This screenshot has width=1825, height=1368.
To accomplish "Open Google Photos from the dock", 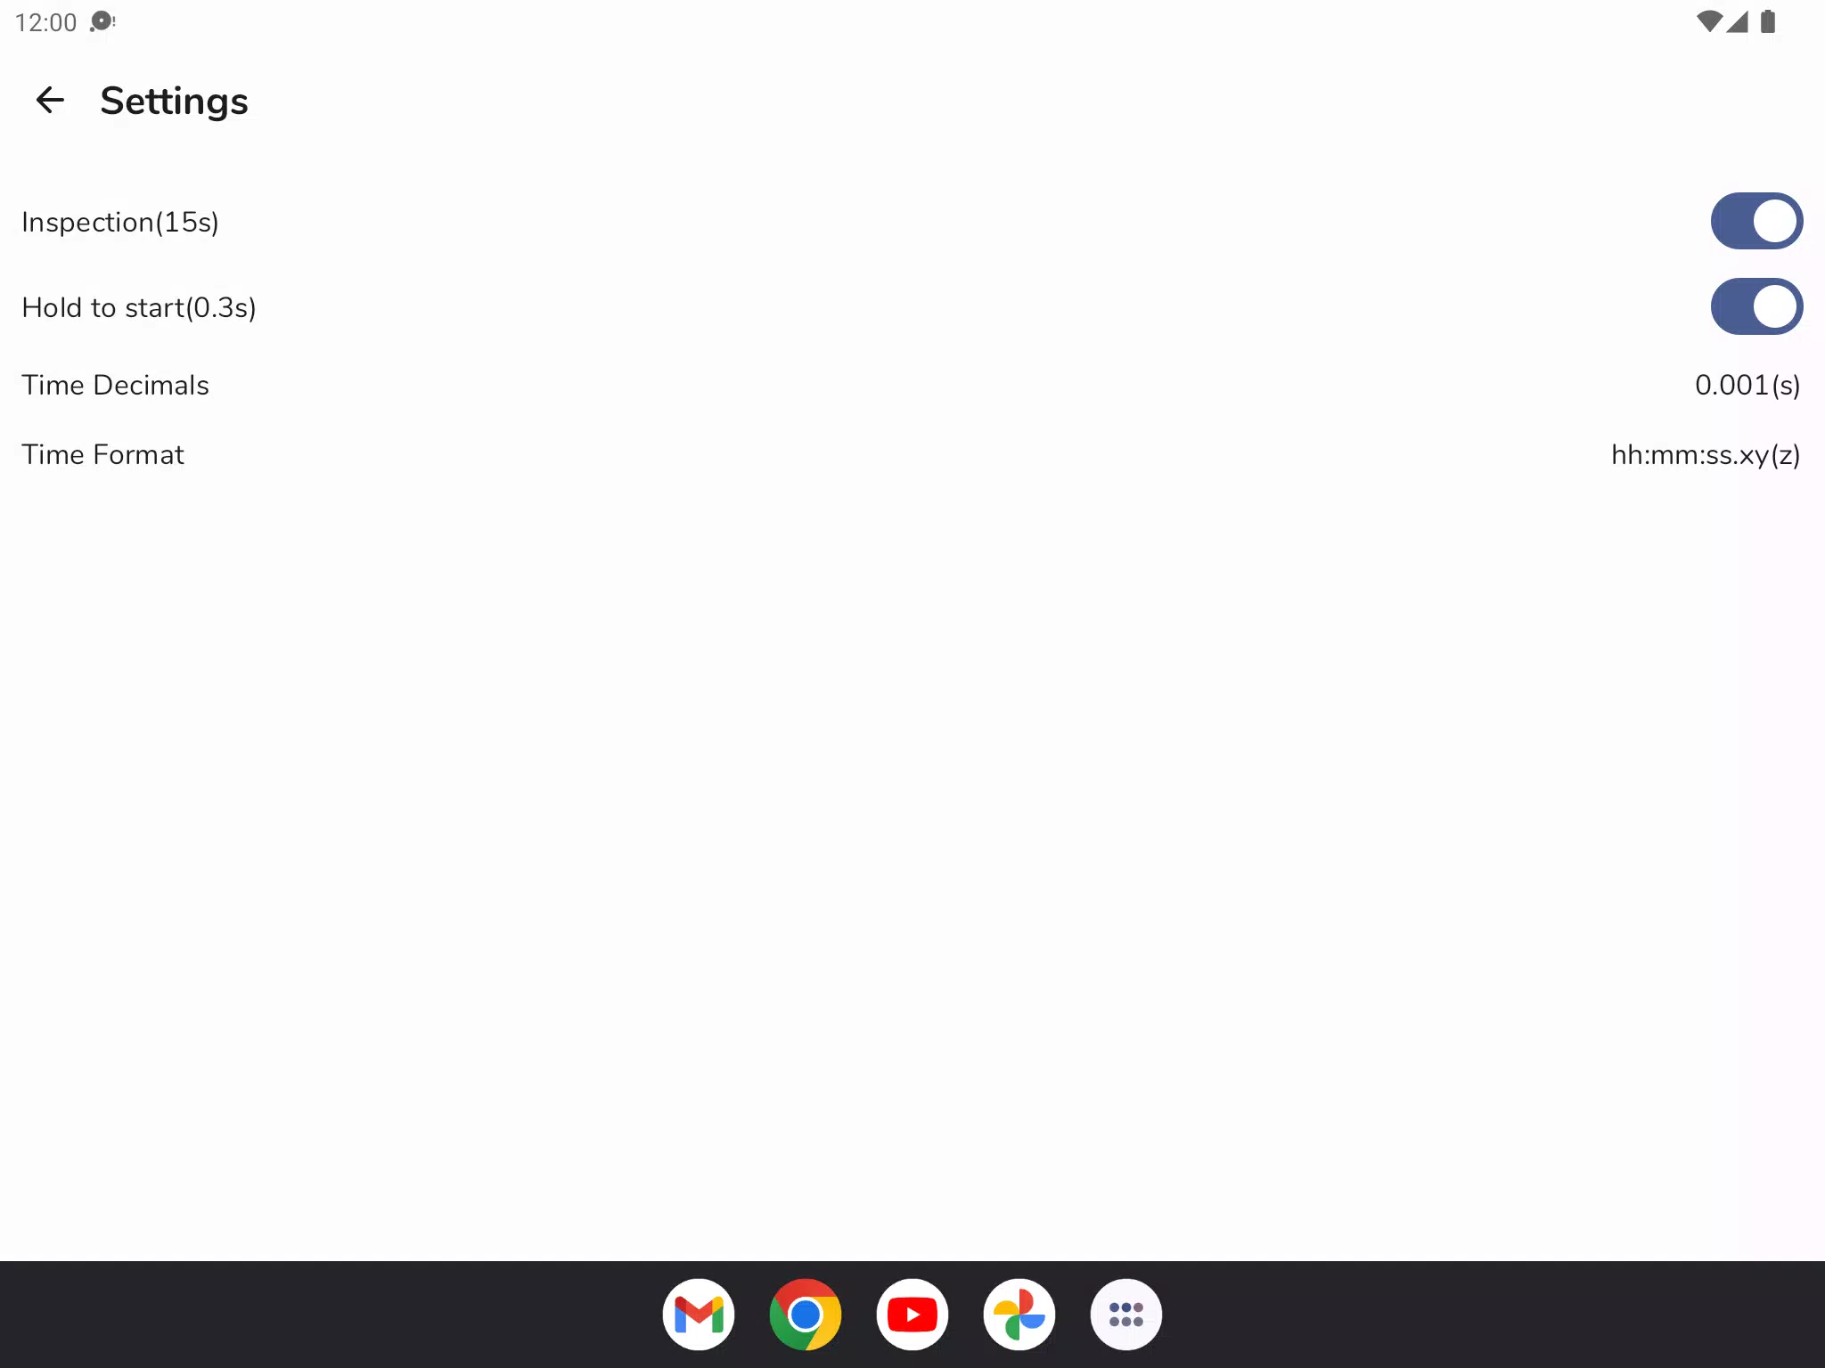I will click(1019, 1315).
